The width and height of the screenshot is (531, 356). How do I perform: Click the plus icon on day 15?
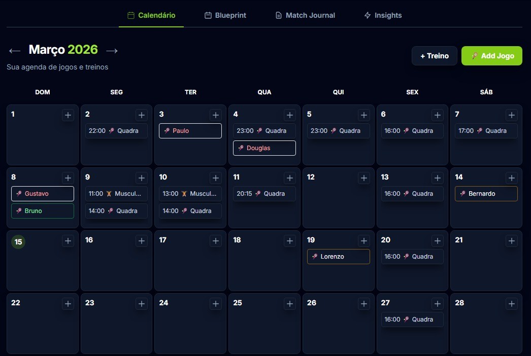[68, 241]
